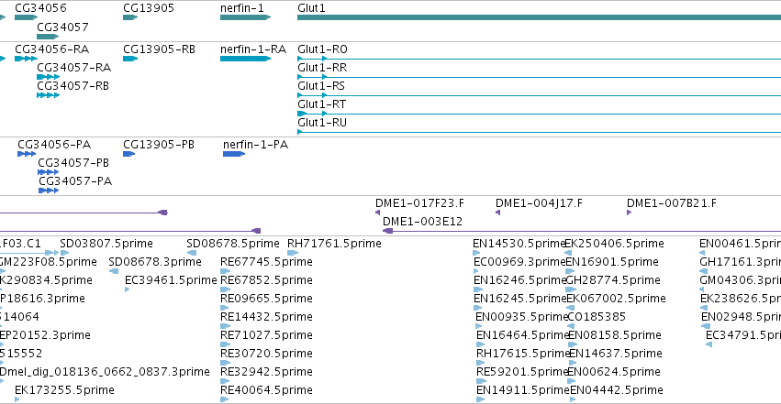Click the Glut1-RS transcript label

tap(321, 86)
